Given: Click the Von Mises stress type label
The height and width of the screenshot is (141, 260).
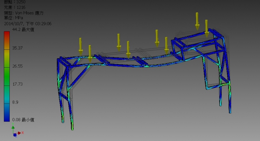Looking at the screenshot, I should [x=24, y=13].
